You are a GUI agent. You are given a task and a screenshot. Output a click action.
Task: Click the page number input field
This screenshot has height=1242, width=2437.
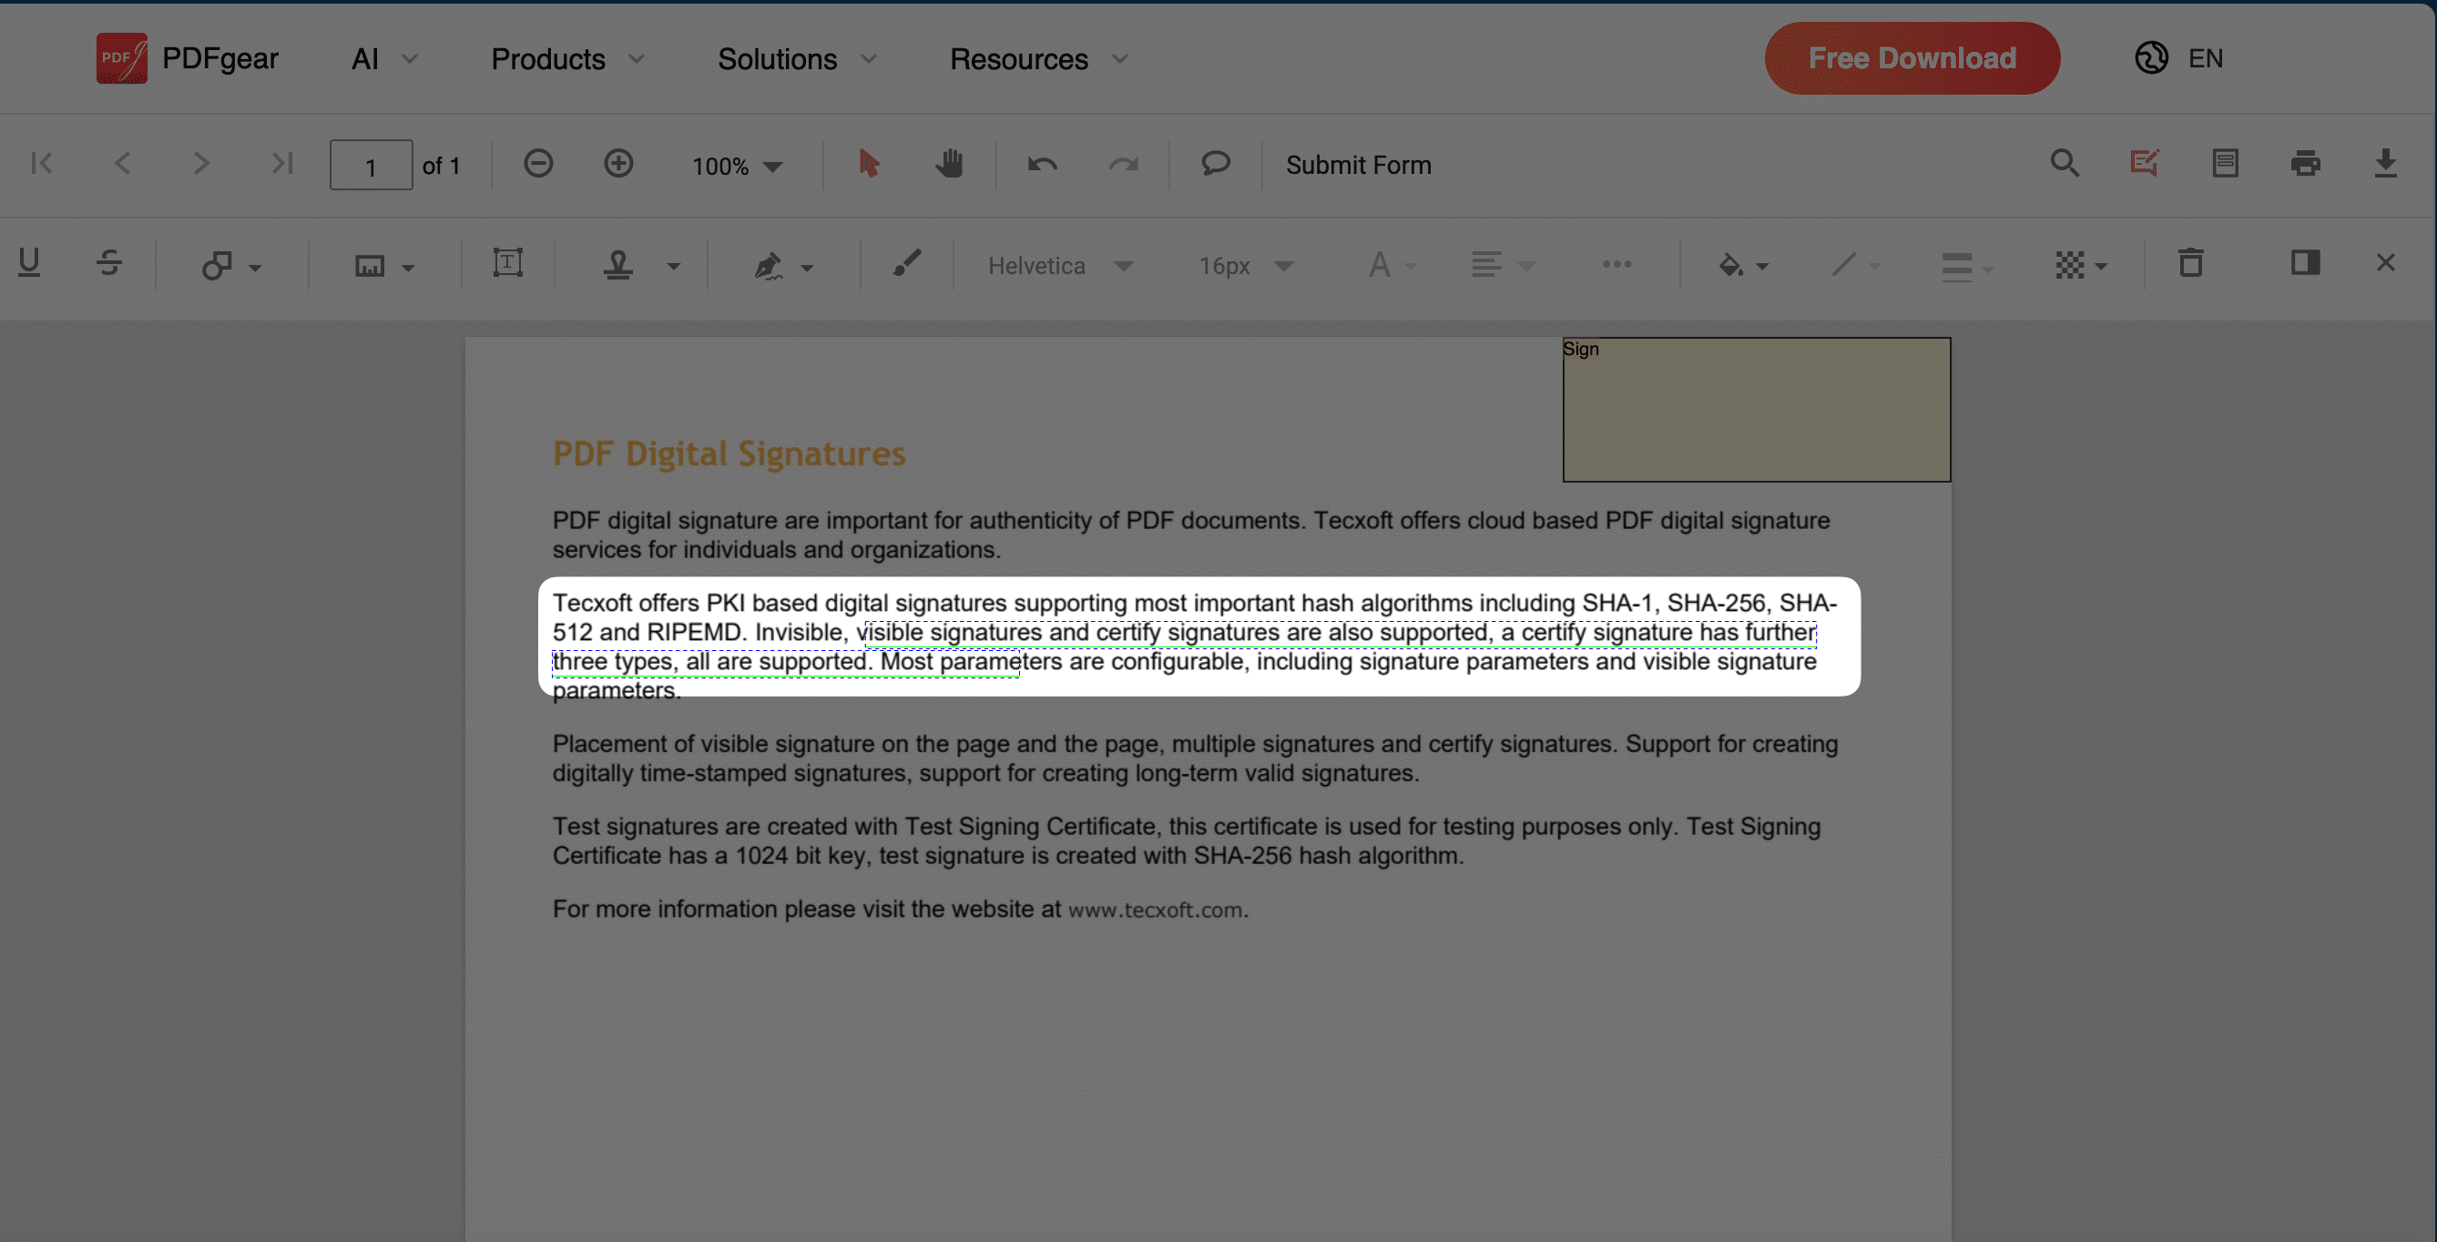369,163
